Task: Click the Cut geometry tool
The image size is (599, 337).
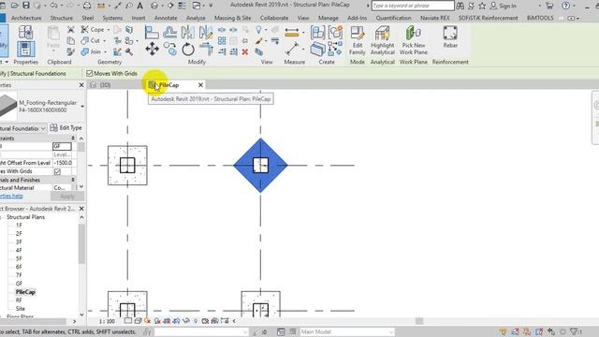Action: [91, 40]
